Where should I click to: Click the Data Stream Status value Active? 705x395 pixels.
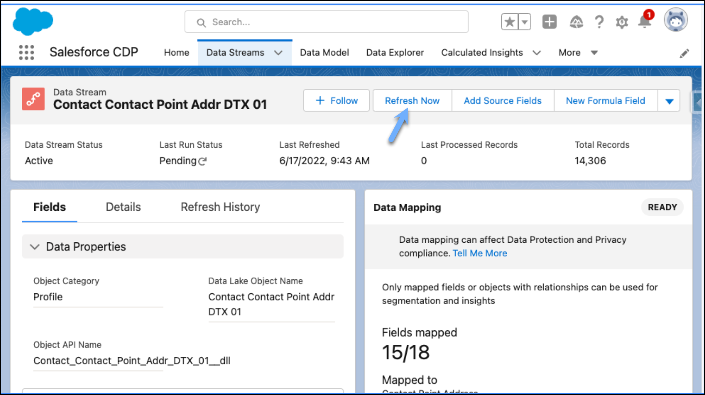39,161
